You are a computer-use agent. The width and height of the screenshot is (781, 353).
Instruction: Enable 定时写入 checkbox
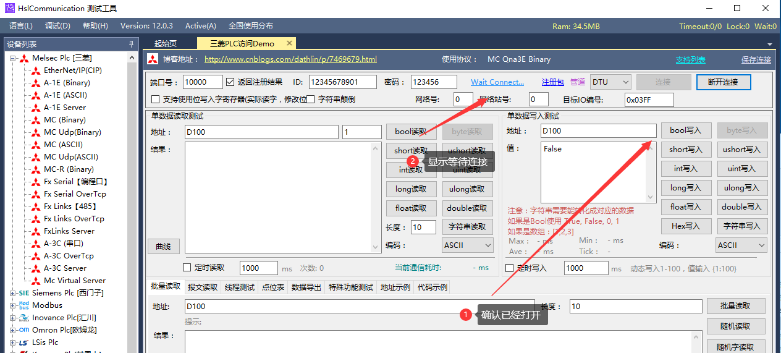coord(510,268)
